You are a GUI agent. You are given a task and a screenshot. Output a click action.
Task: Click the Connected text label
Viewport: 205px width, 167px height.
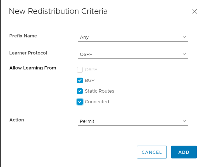[x=97, y=102]
